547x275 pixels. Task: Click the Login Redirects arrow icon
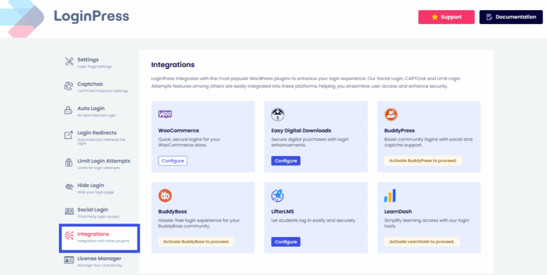coord(69,135)
